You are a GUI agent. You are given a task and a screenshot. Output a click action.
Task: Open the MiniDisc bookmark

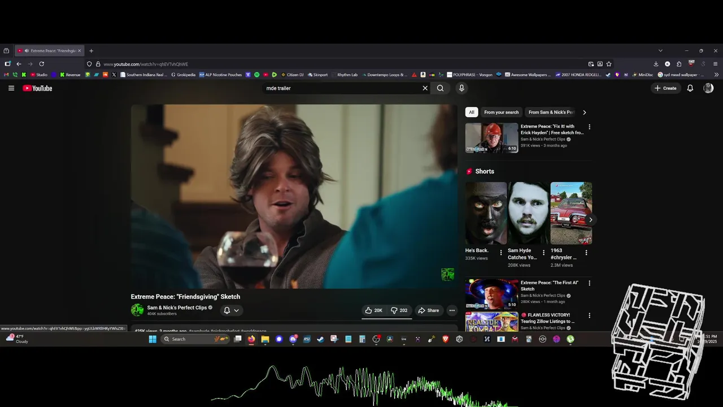click(642, 75)
